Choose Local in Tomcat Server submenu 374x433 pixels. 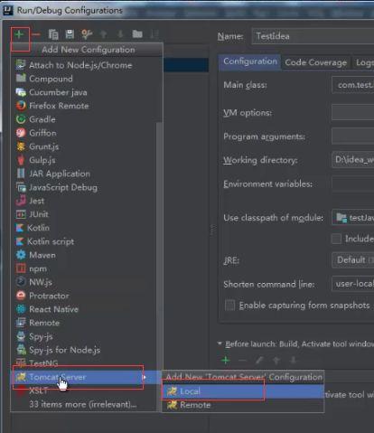pyautogui.click(x=243, y=391)
